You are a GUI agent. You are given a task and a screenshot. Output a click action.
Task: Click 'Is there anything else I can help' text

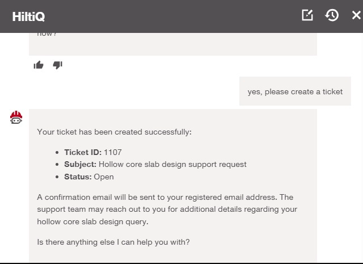coord(113,242)
